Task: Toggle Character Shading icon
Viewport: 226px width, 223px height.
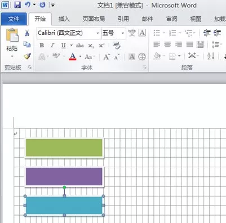Action: [x=132, y=56]
